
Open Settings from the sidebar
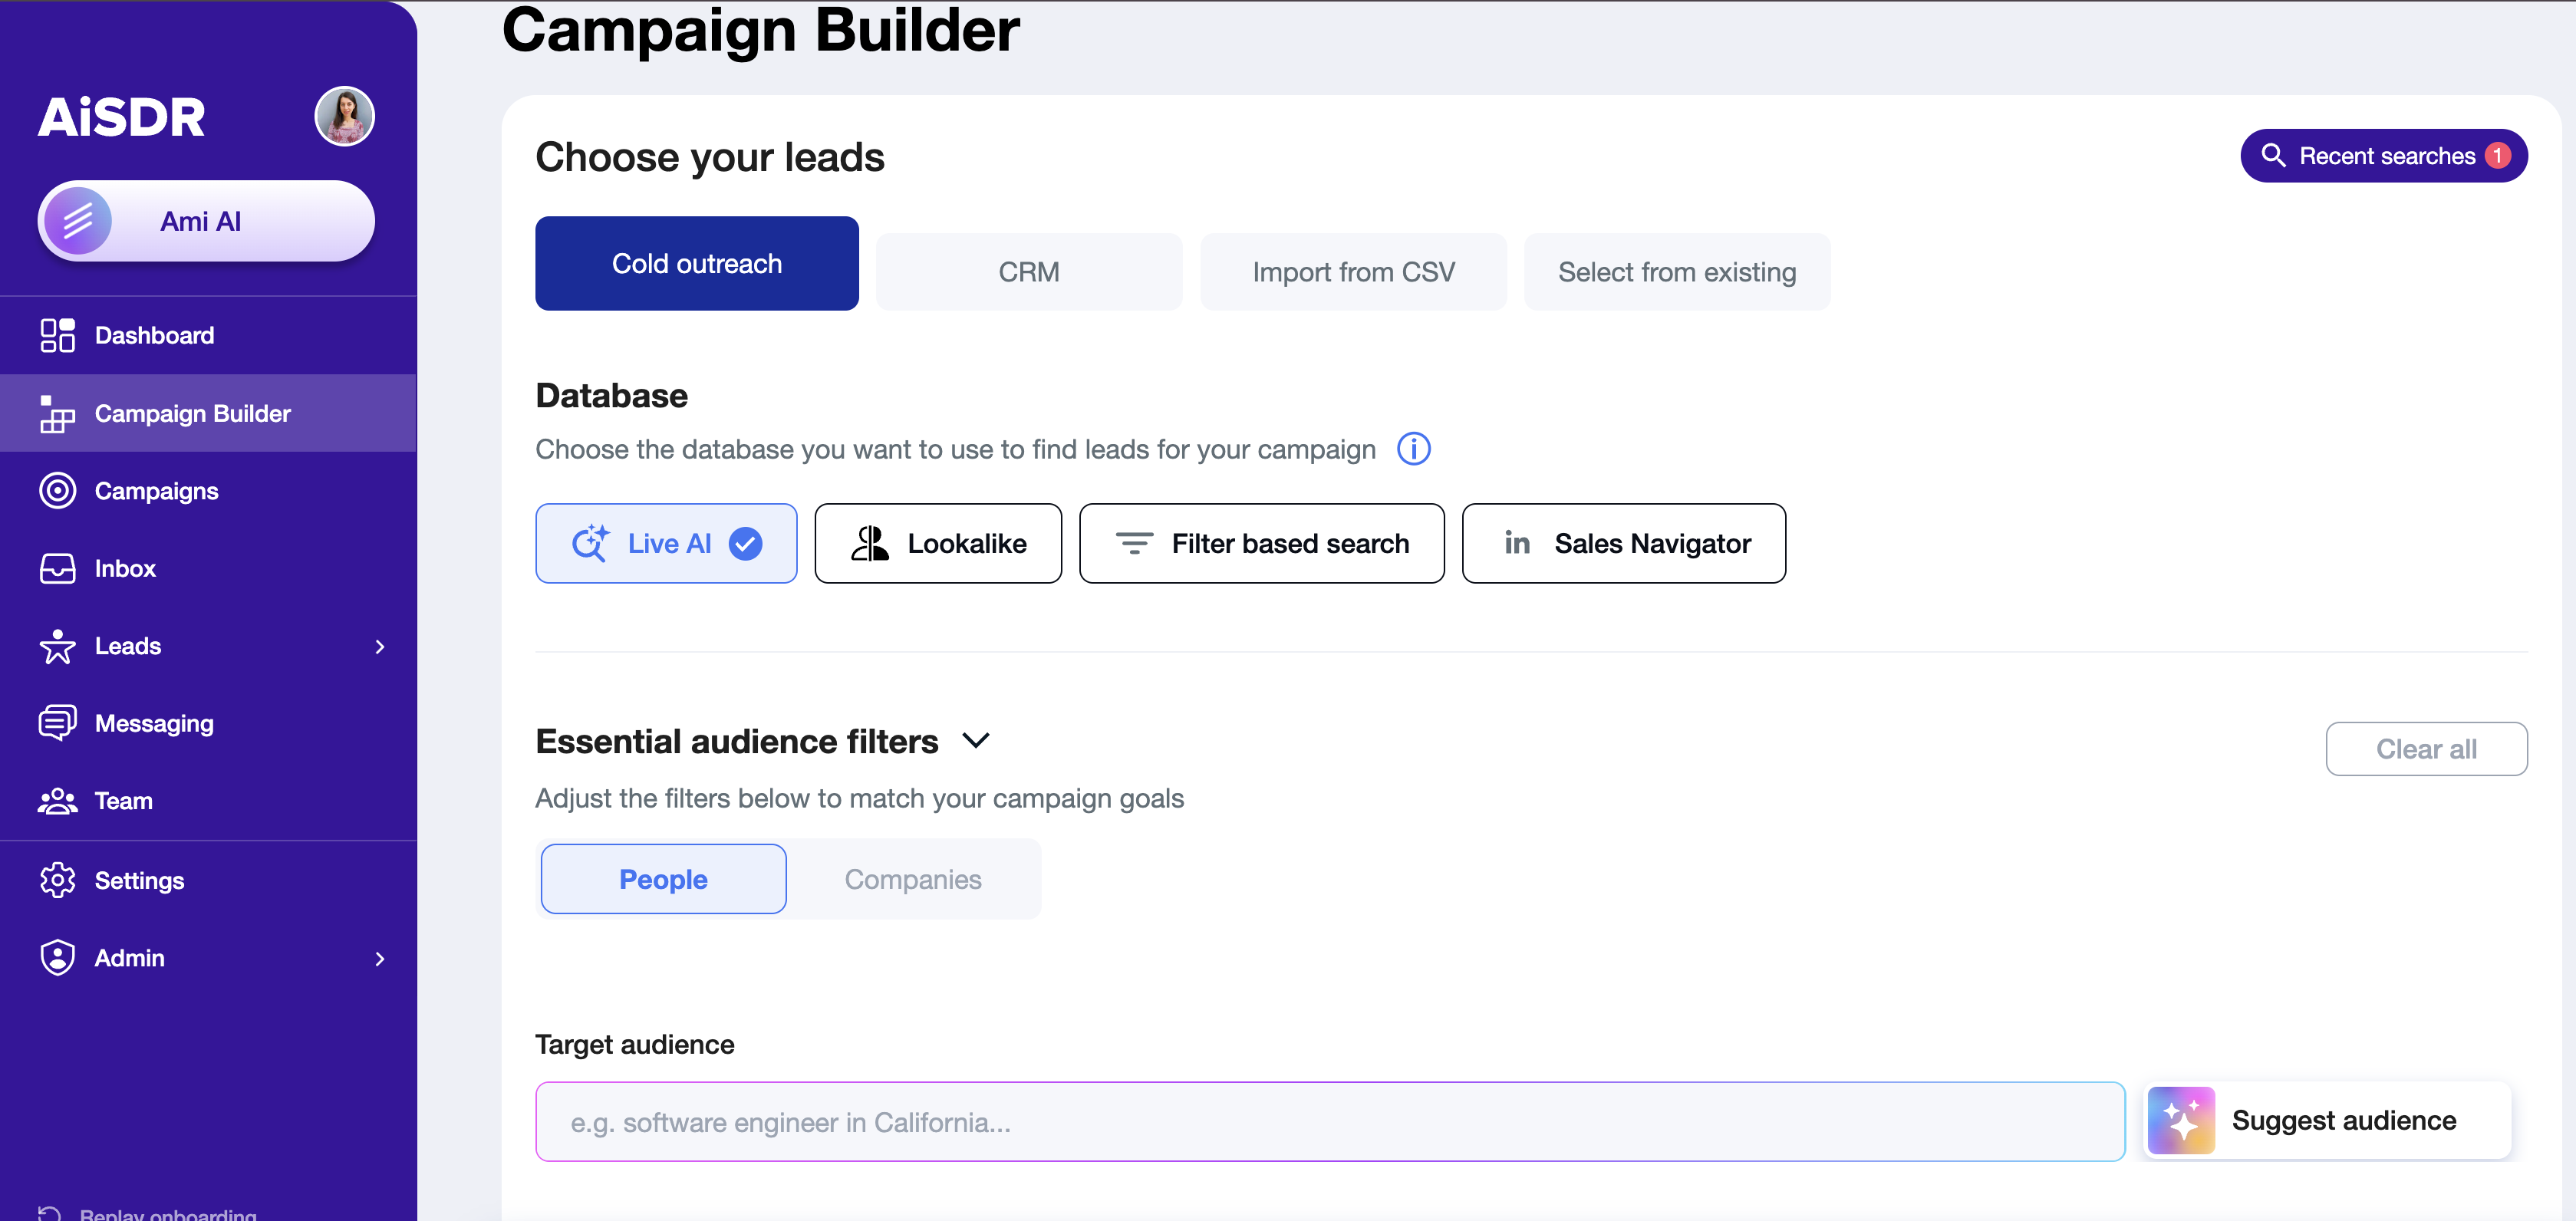208,880
